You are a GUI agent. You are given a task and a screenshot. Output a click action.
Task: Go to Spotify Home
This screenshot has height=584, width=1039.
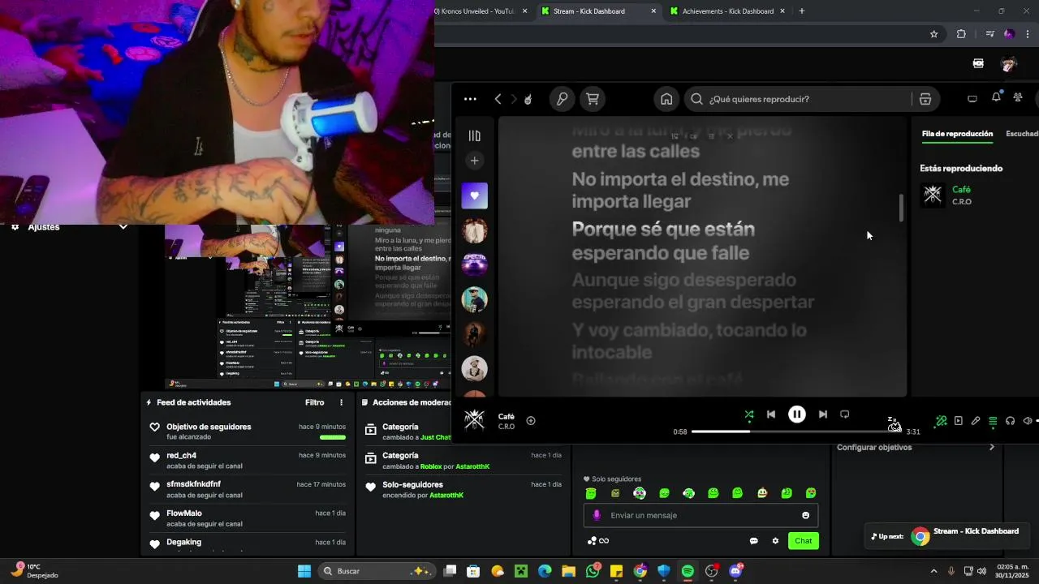pyautogui.click(x=666, y=99)
